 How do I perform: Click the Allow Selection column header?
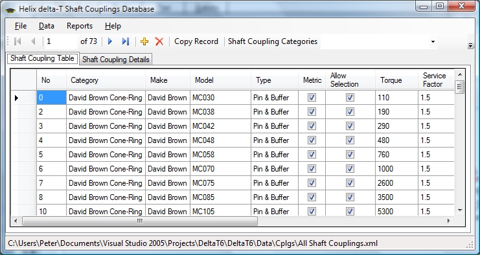click(x=350, y=80)
